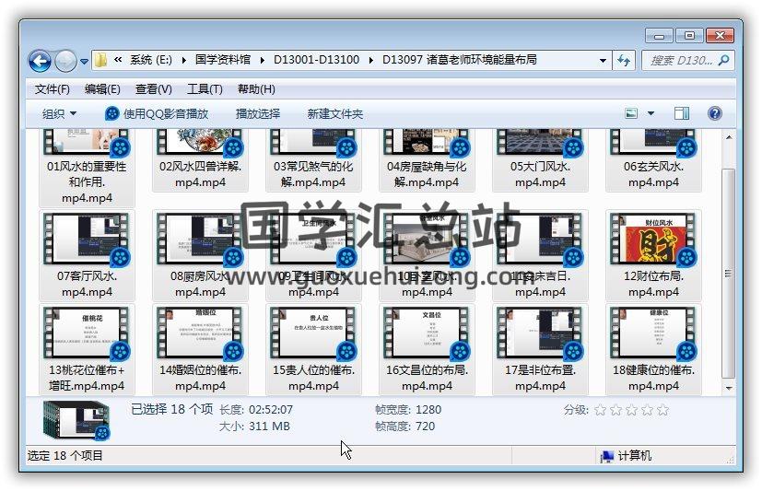Image resolution: width=762 pixels, height=491 pixels.
Task: Select breadcrumb D13001-D13100
Action: pos(316,60)
